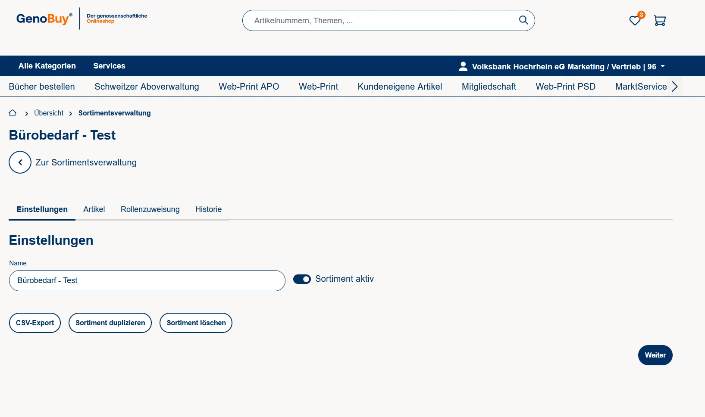Viewport: 705px width, 417px height.
Task: Disable the Sortiment aktiv toggle
Action: (x=302, y=279)
